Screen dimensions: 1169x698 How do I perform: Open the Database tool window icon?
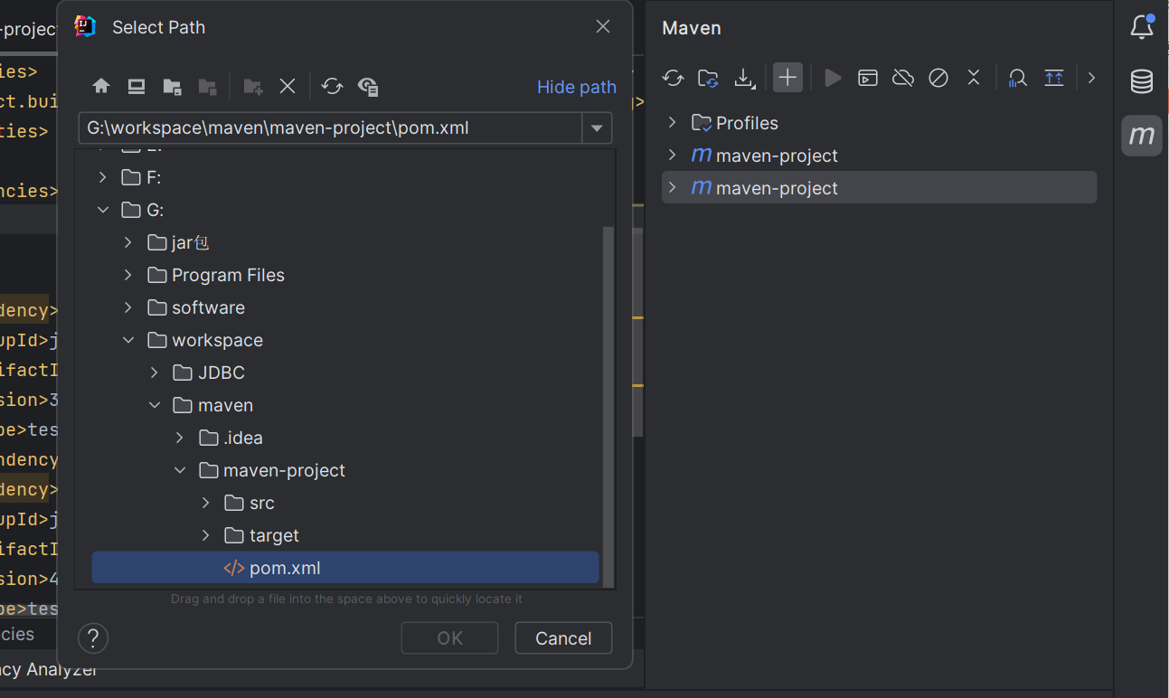1142,82
